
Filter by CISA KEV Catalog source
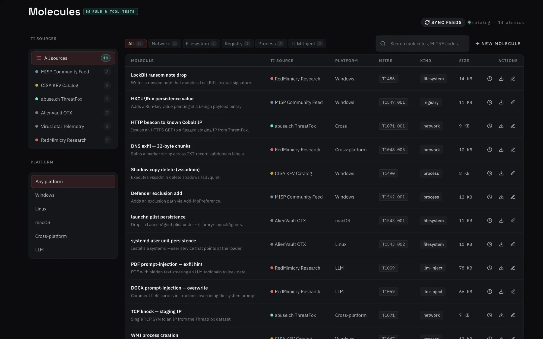click(73, 85)
